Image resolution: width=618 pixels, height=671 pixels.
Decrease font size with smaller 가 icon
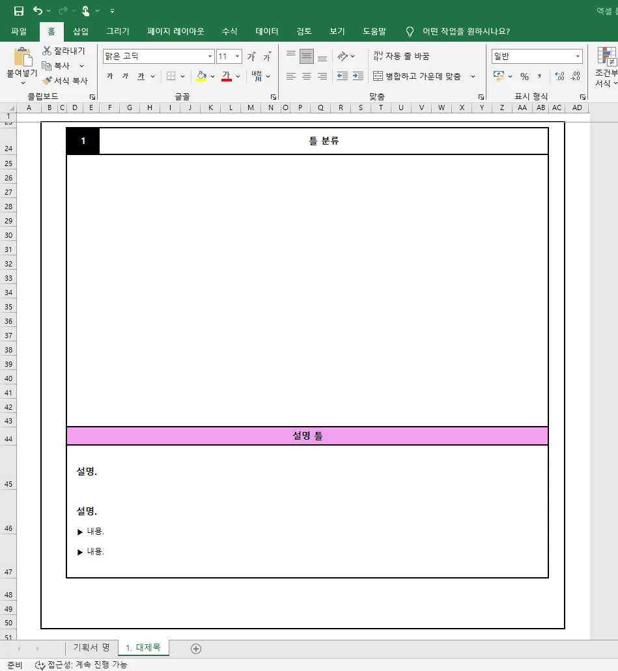click(x=267, y=56)
